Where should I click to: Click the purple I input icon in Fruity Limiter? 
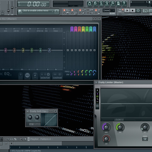[x=97, y=94]
